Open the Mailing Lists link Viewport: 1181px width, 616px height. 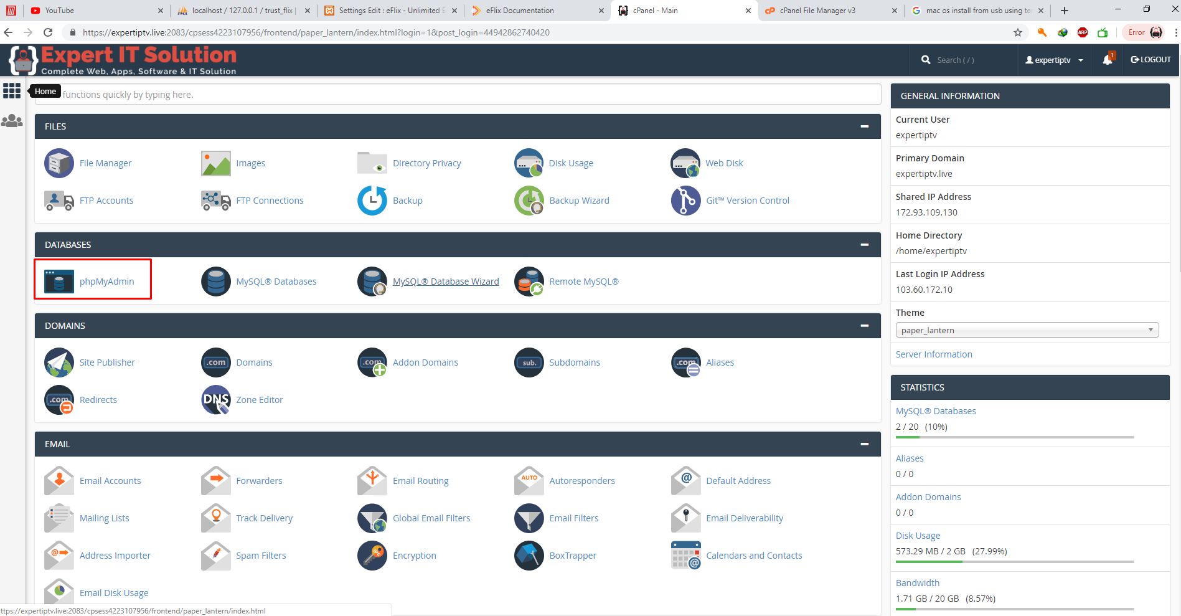coord(105,518)
